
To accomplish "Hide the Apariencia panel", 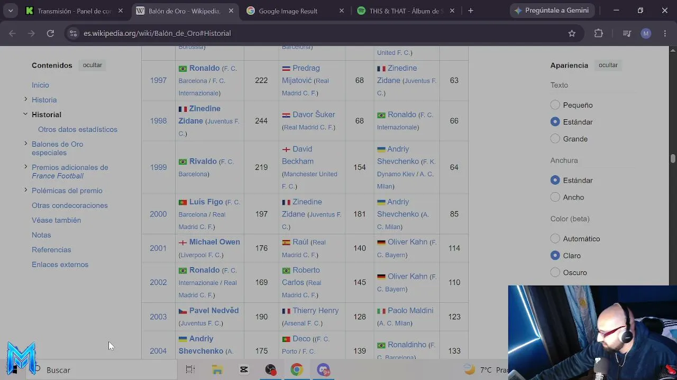I will [608, 65].
